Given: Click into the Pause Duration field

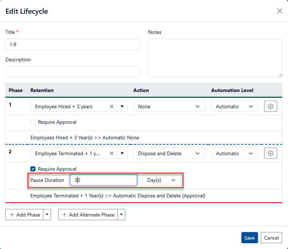Looking at the screenshot, I should 104,180.
